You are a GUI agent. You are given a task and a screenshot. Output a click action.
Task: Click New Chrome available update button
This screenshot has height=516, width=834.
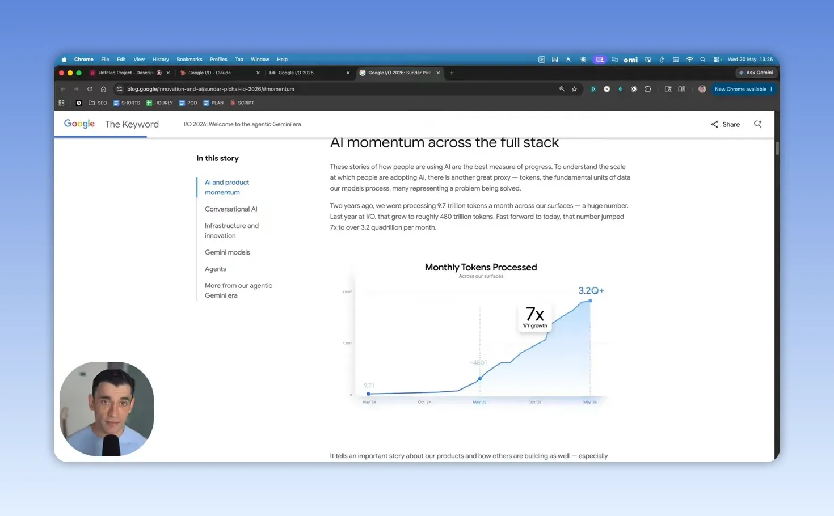pos(743,89)
